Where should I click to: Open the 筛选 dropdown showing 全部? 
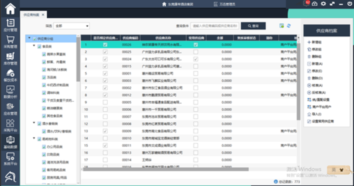(x=72, y=26)
